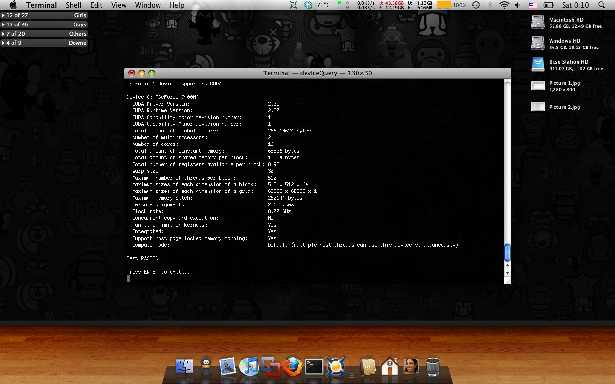Click the volume speaker icon
Viewport: 615px width, 384px height.
(x=517, y=5)
